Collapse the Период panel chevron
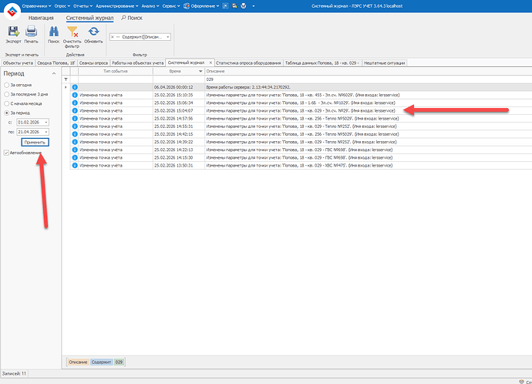 55,74
